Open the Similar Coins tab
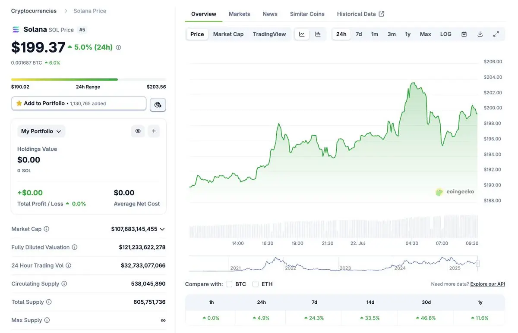The height and width of the screenshot is (333, 518). tap(307, 14)
